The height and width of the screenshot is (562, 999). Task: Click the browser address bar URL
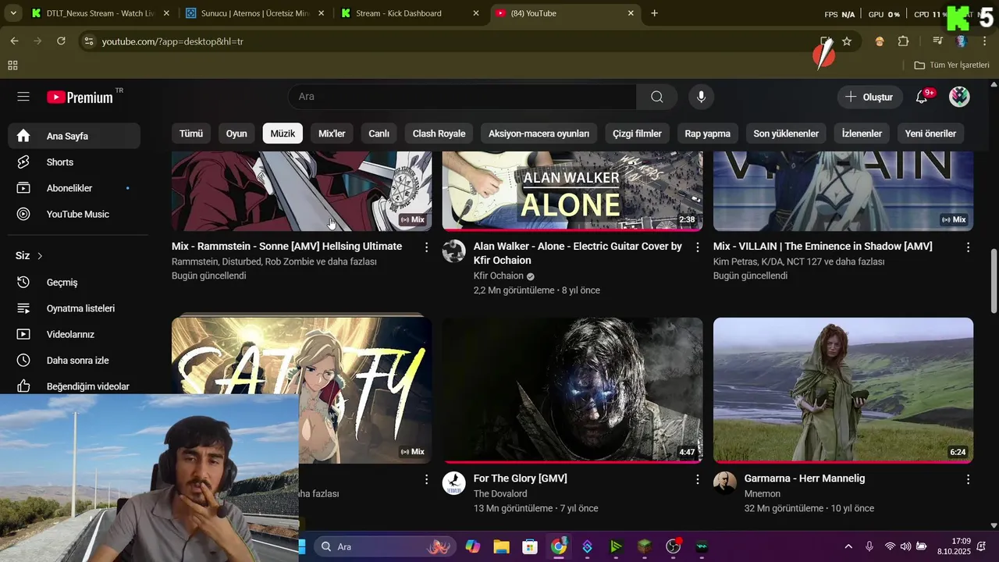(172, 41)
